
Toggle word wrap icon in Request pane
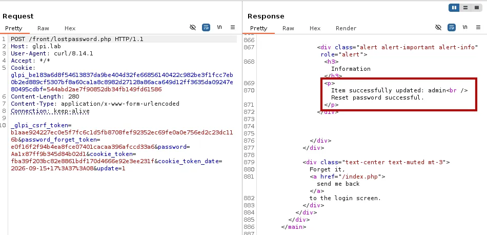206,27
